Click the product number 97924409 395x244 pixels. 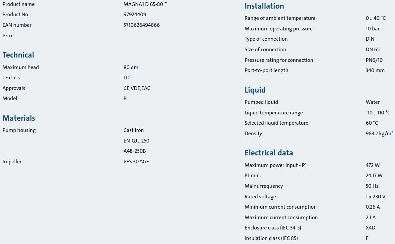tap(135, 15)
